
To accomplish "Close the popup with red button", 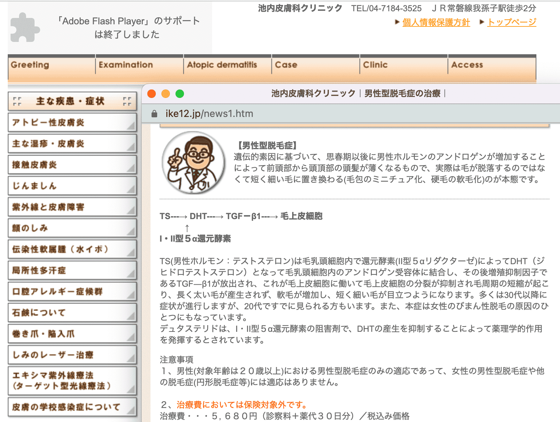I will [x=152, y=94].
